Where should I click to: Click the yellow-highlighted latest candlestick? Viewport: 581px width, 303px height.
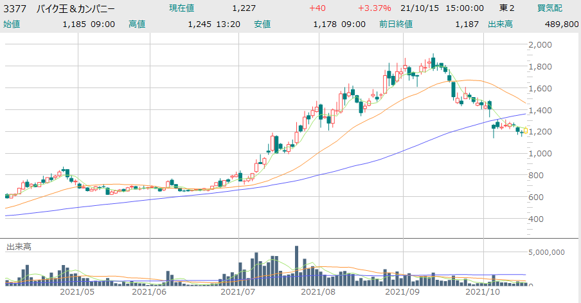click(x=526, y=131)
